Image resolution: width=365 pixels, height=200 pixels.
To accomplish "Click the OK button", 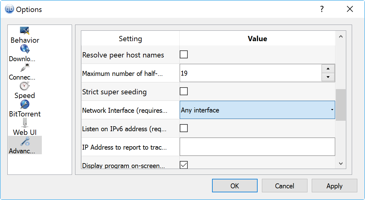I will [x=235, y=186].
